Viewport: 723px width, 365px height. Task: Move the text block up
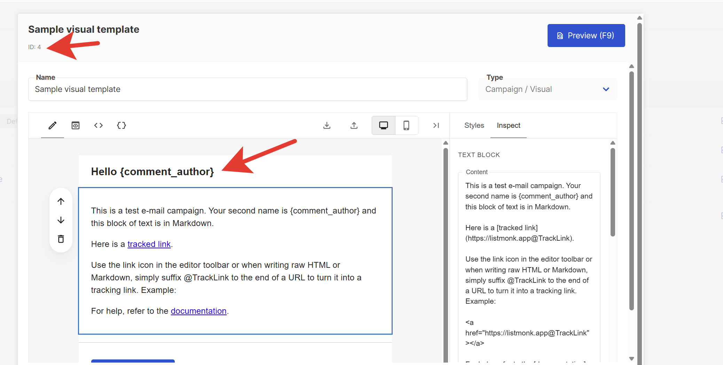point(61,201)
